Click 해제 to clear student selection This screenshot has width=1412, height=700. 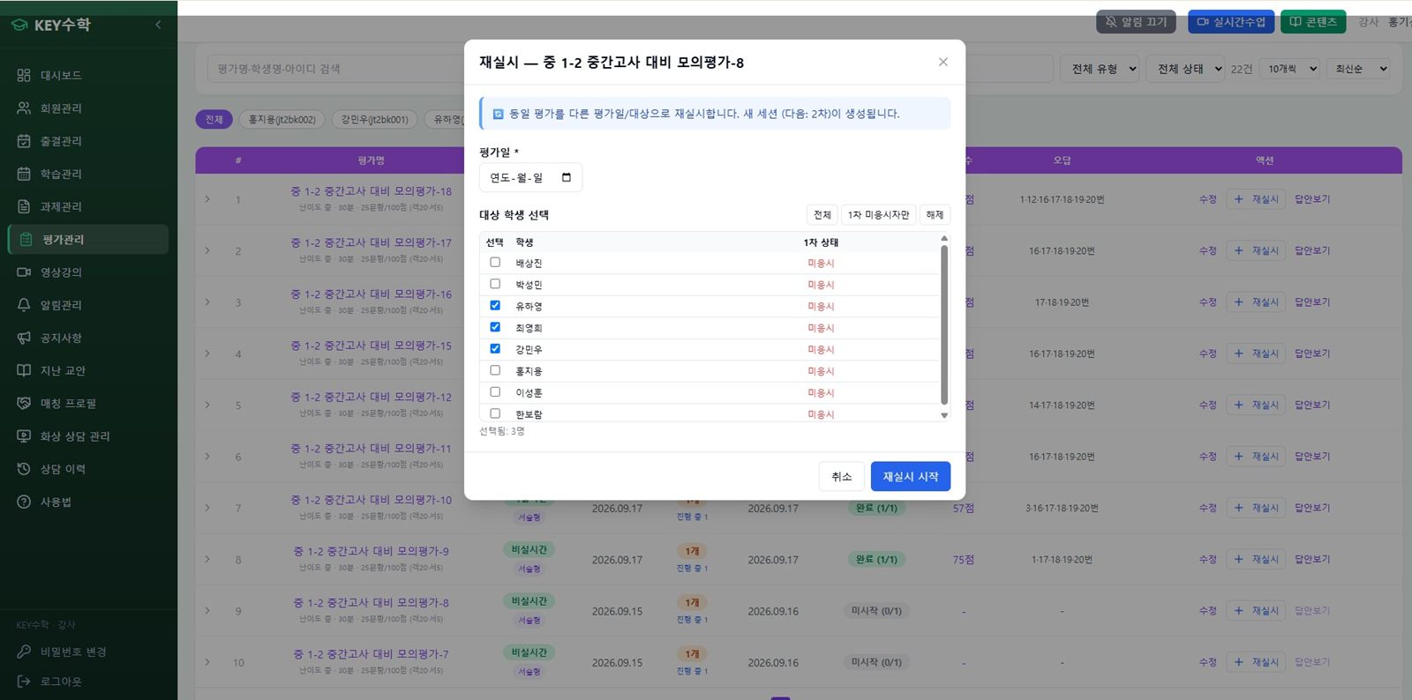point(935,214)
